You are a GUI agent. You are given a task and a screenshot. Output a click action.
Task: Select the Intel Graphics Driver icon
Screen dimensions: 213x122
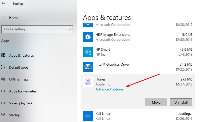(88, 67)
